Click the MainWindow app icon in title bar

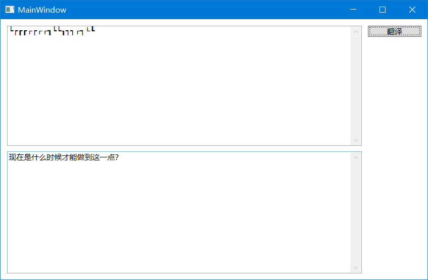tap(10, 10)
